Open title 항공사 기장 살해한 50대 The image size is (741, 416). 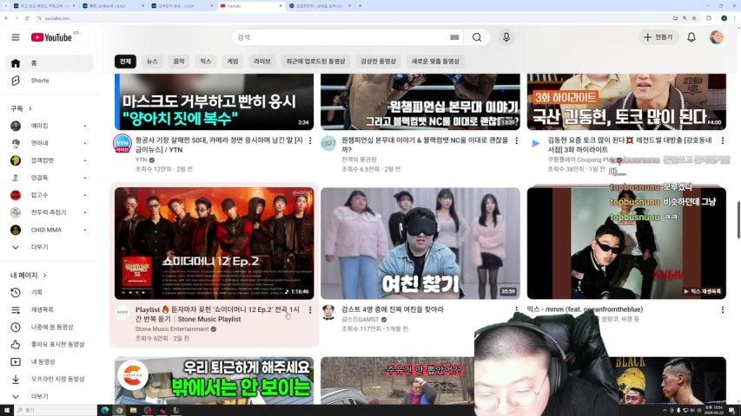click(x=219, y=145)
